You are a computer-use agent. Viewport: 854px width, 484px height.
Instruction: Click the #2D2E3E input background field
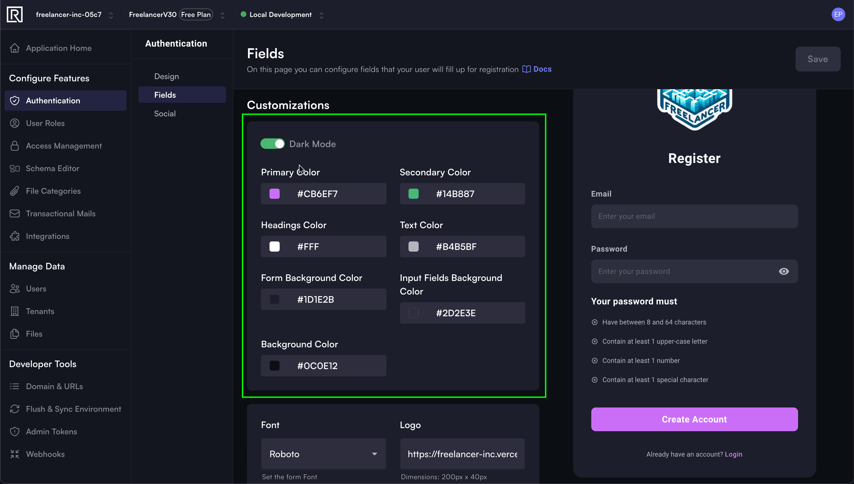point(462,313)
